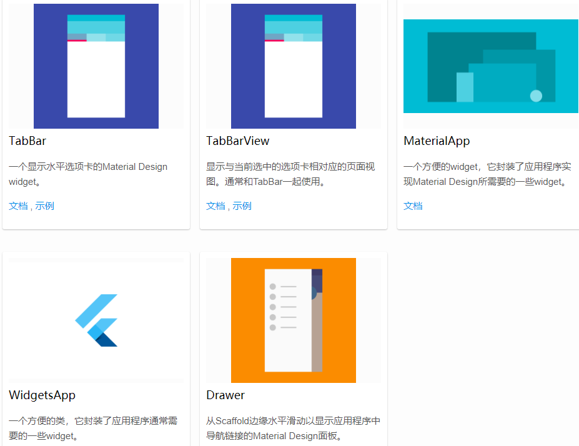Screen dimensions: 579x446
Task: Open 示例 link under TabBar
Action: [45, 206]
